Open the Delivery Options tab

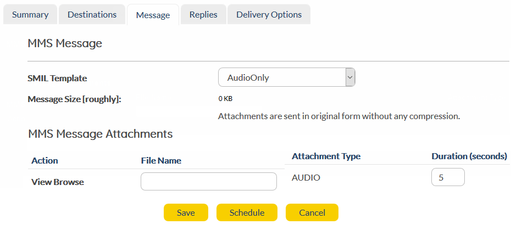coord(269,15)
